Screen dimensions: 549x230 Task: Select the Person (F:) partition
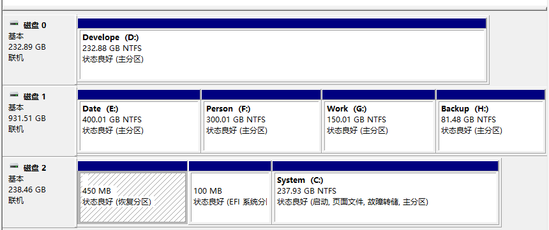[261, 121]
